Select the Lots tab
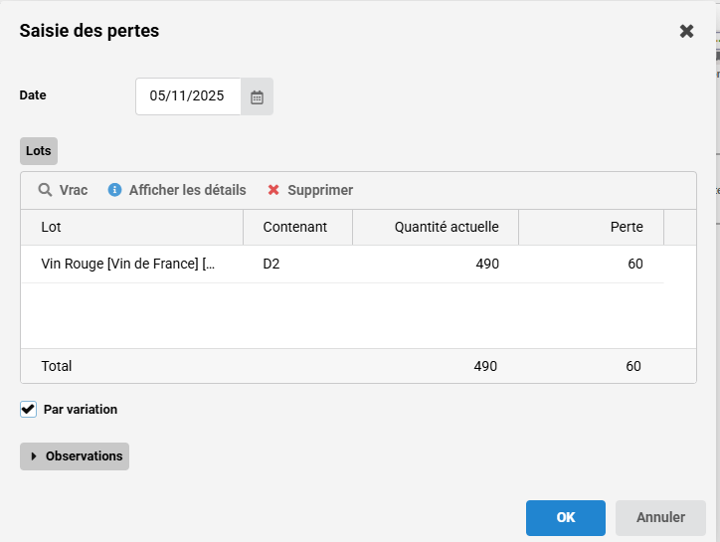 click(x=39, y=151)
